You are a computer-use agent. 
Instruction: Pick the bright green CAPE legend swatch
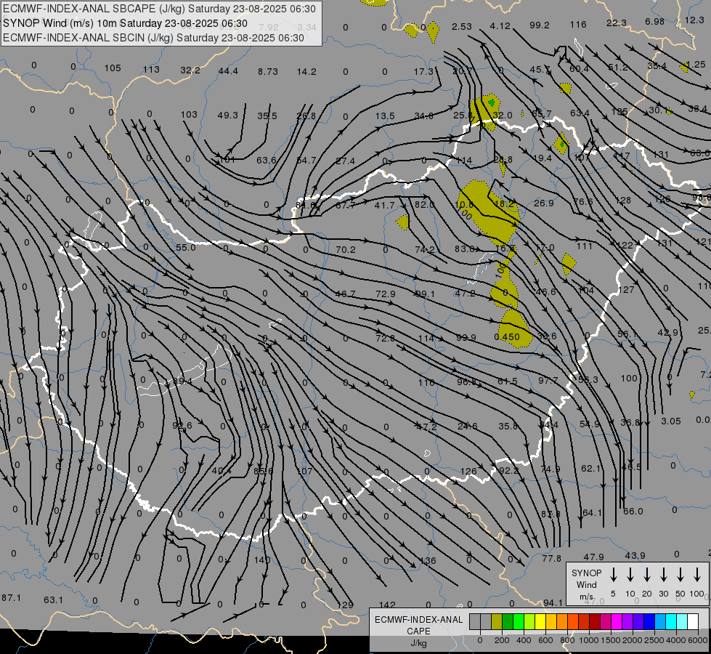pyautogui.click(x=519, y=621)
